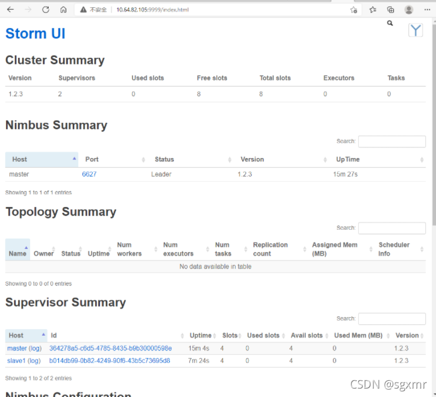Focus the Nimbus Summary search box
The height and width of the screenshot is (397, 436).
click(392, 141)
